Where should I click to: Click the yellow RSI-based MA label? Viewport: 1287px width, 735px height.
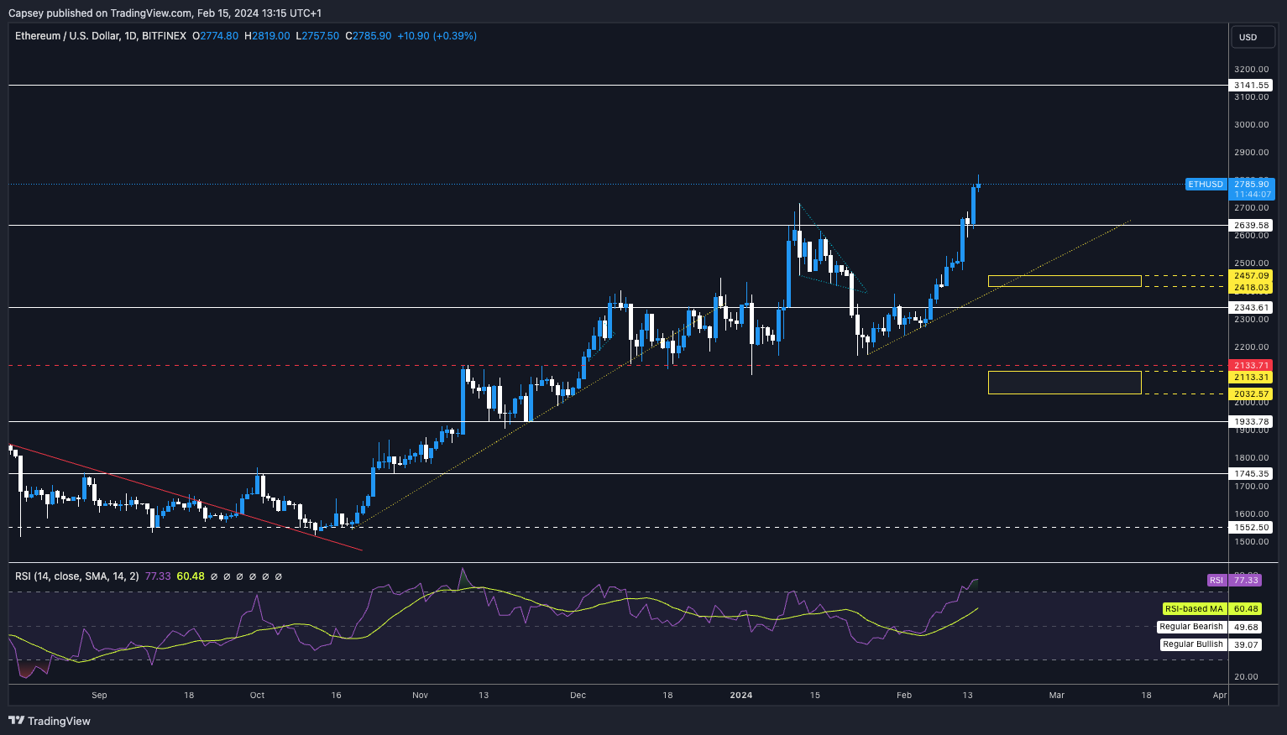pyautogui.click(x=1193, y=608)
